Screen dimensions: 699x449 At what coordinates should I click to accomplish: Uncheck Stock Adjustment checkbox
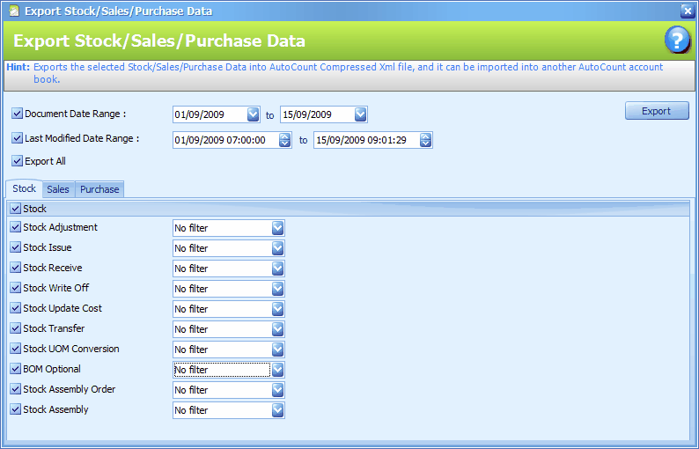[x=15, y=227]
